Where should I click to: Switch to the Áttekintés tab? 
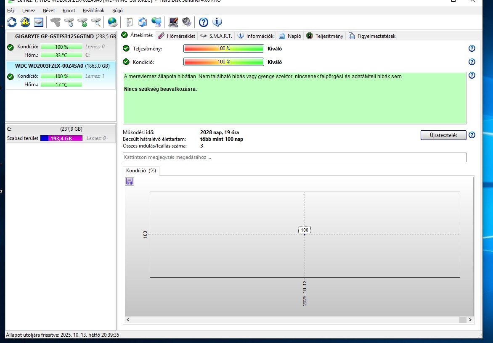(x=138, y=35)
